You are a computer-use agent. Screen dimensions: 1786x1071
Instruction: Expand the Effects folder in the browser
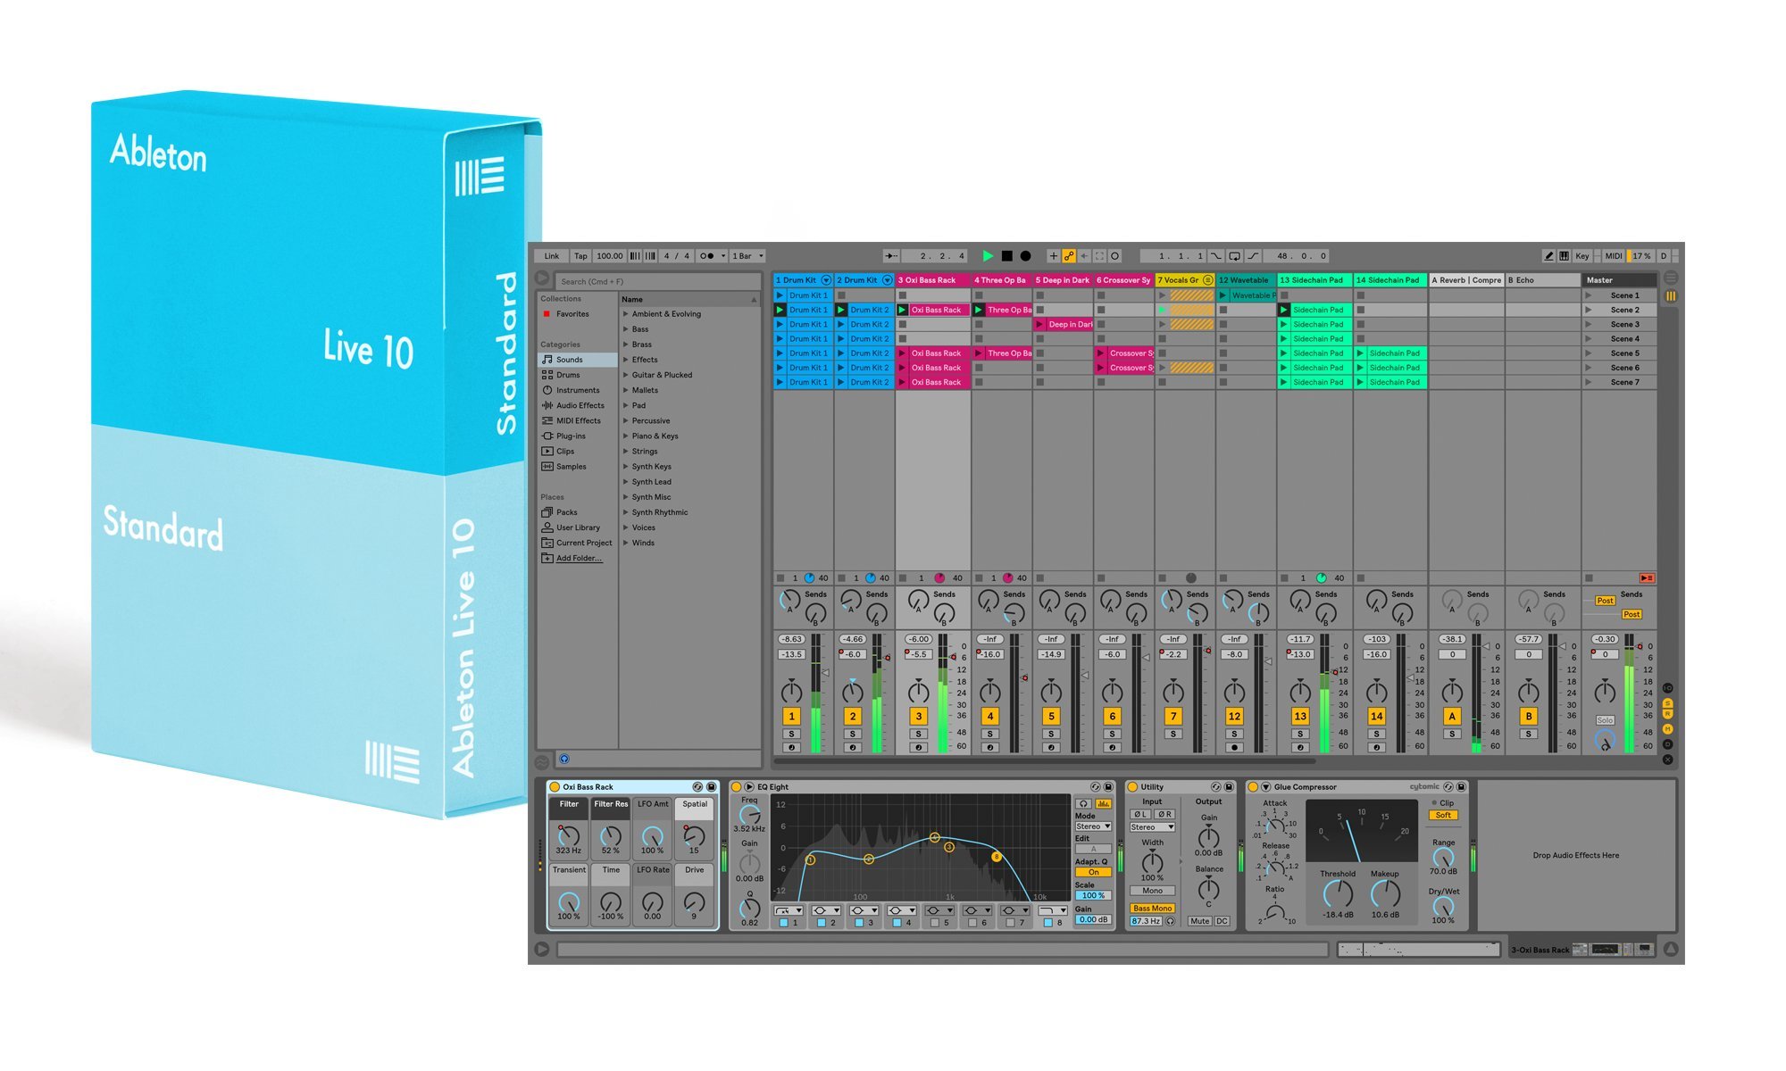click(x=626, y=360)
